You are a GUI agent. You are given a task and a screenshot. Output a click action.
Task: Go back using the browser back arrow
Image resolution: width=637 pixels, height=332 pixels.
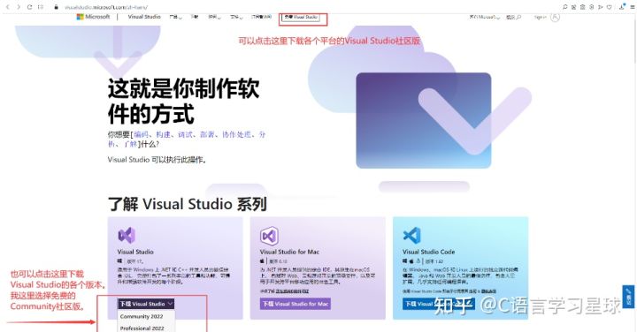click(x=7, y=7)
